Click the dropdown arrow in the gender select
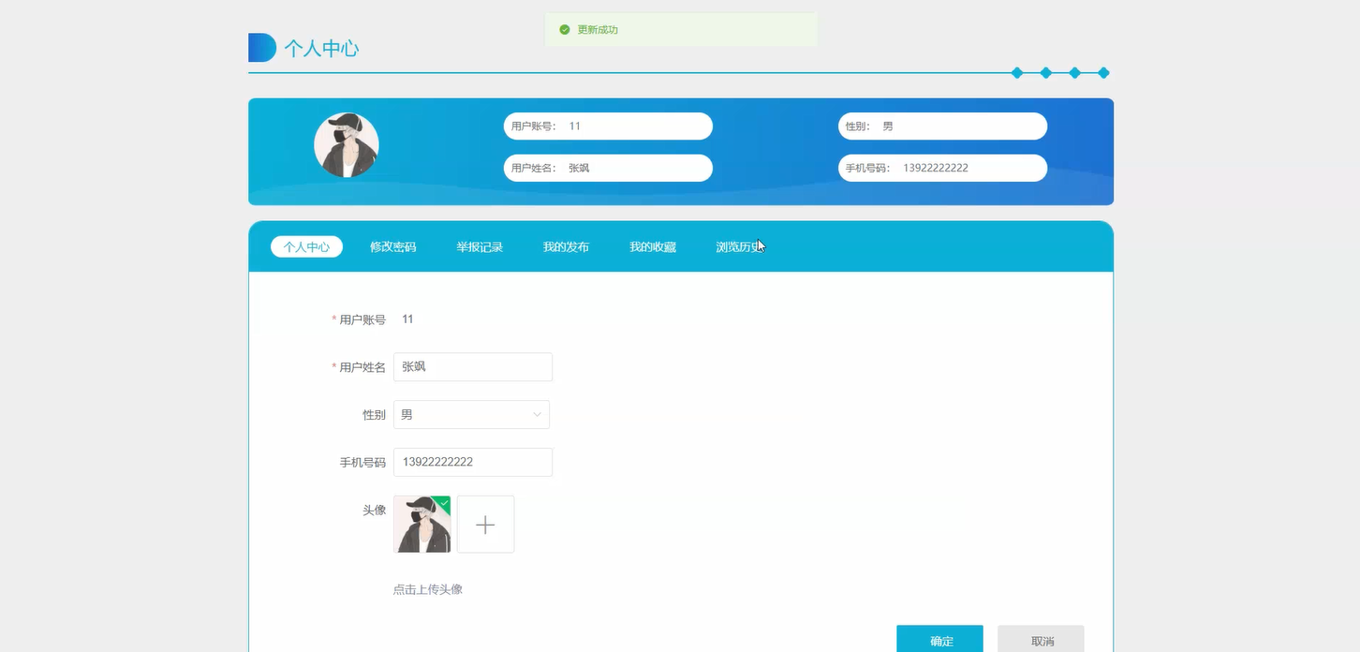 point(535,414)
